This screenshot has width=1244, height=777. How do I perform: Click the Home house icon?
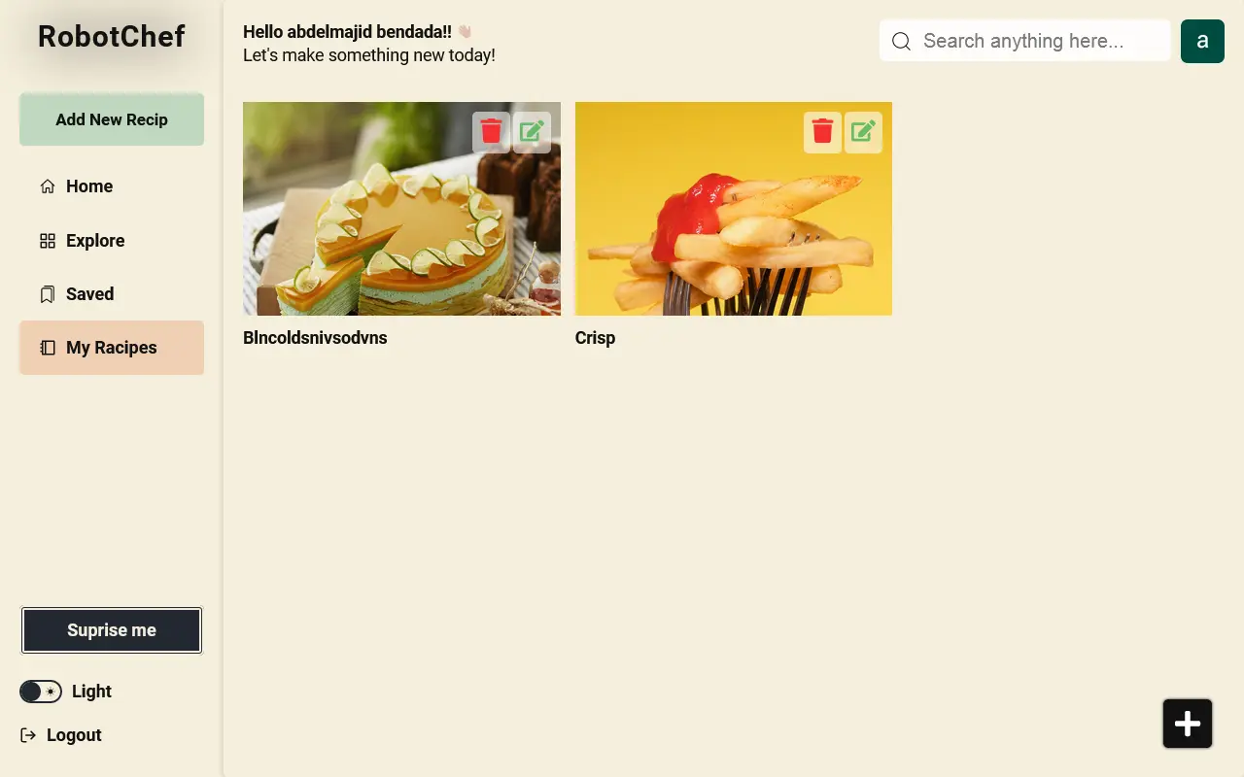click(x=47, y=186)
